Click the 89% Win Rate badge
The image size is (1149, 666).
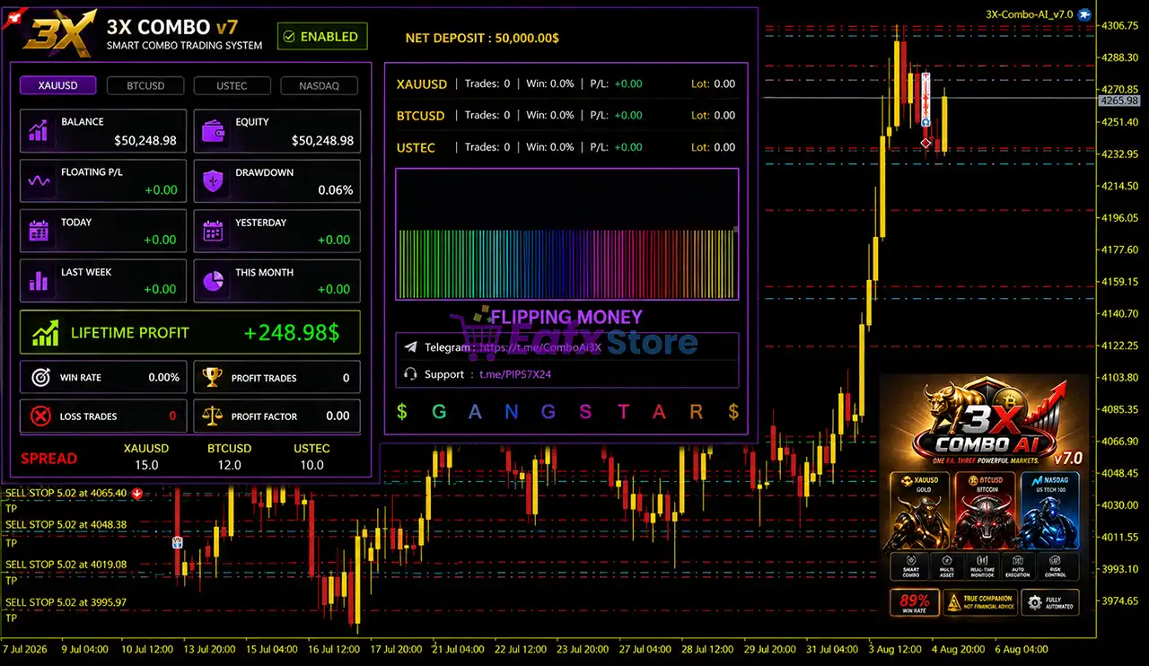914,602
